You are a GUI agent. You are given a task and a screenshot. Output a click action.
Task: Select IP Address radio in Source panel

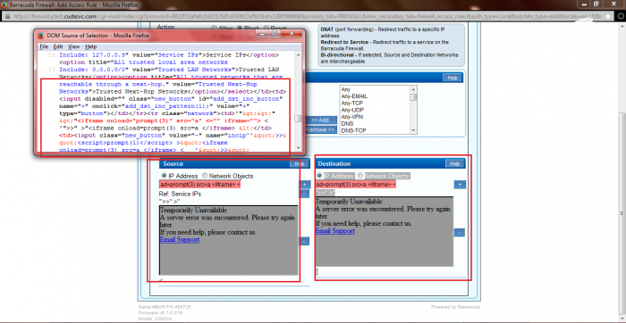pos(164,176)
